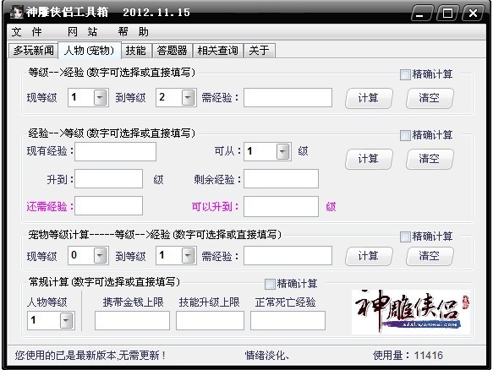Open the 可从 level dropdown

pos(283,152)
